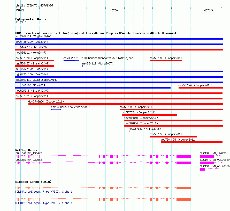230x211 pixels.
Task: Click the dgv4437n100 (Coe2014) label
Action: [x=32, y=69]
